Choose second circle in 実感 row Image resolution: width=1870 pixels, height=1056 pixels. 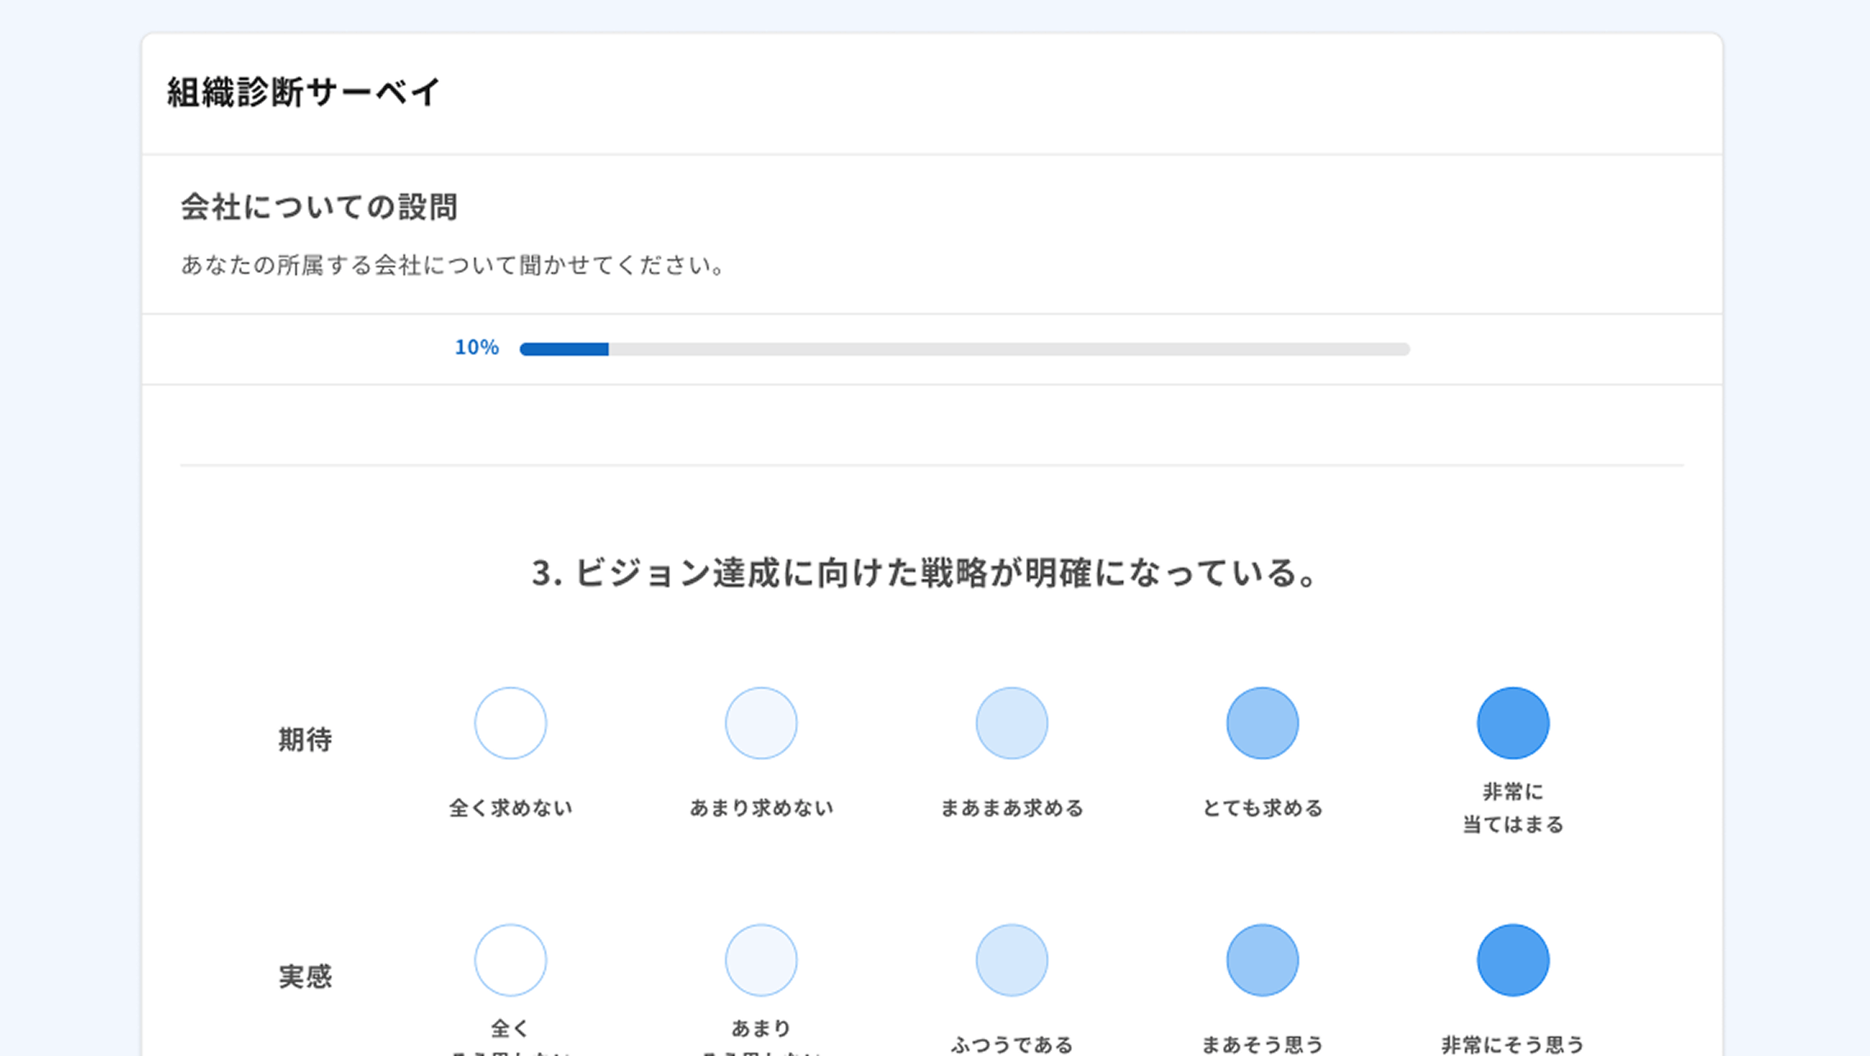point(761,960)
